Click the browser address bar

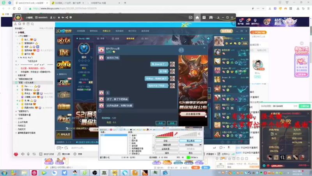[x=139, y=9]
